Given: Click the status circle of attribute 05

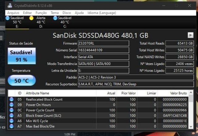Looking at the screenshot, I should 11,99.
